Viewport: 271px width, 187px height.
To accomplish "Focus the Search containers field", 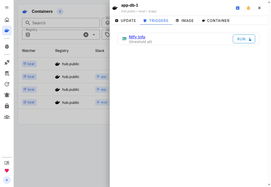I will pyautogui.click(x=61, y=23).
